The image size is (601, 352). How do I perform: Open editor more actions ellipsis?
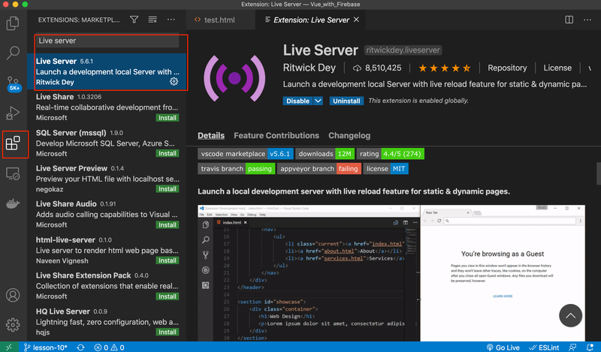tap(587, 20)
